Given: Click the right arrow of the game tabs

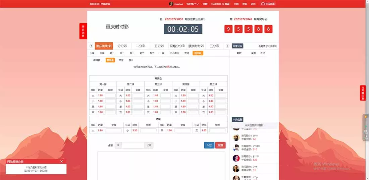Looking at the screenshot, I should [227, 46].
